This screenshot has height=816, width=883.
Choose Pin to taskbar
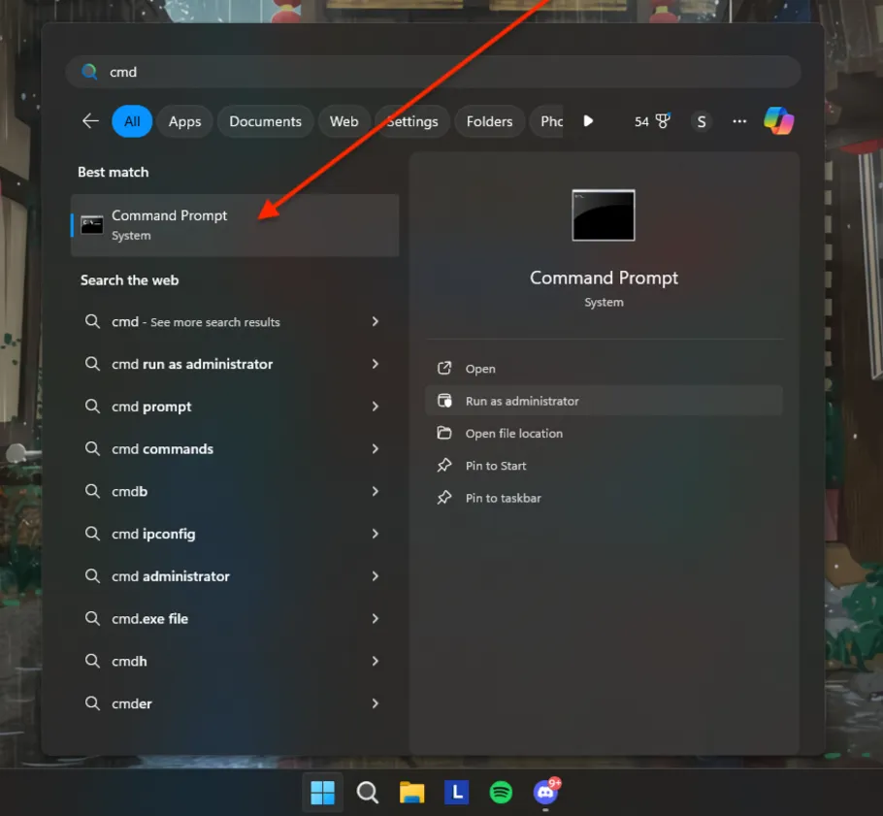tap(604, 498)
